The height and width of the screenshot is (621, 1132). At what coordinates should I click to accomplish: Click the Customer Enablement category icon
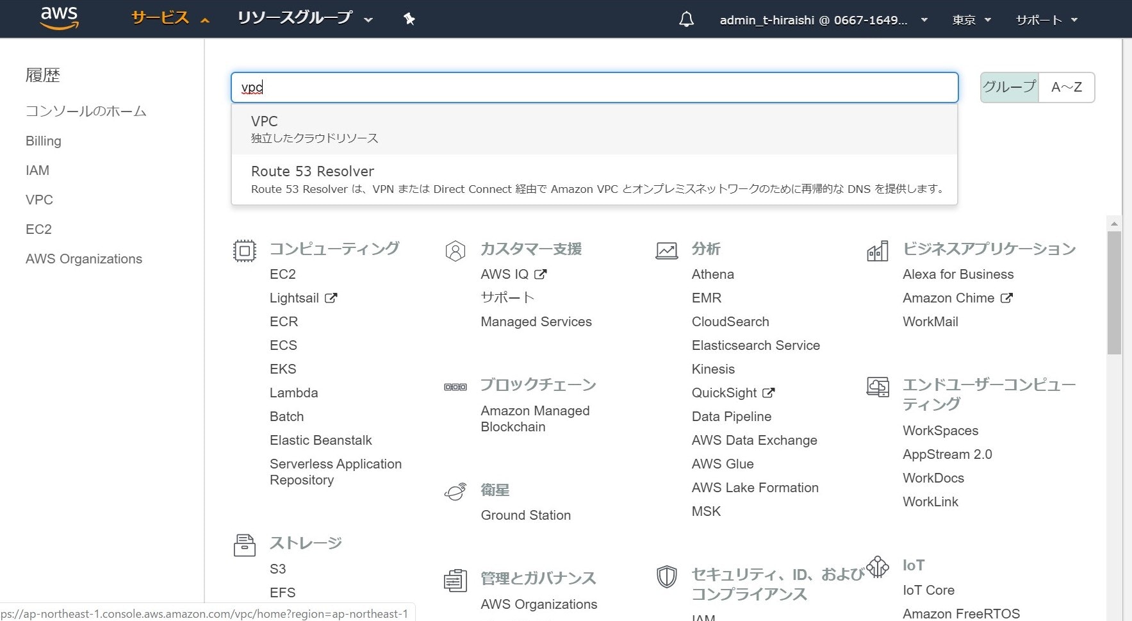click(455, 251)
